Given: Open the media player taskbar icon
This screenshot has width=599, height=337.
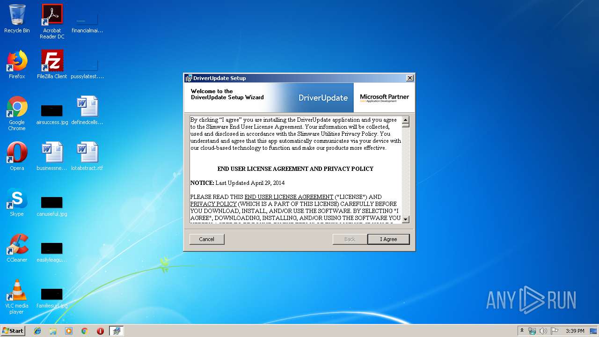Looking at the screenshot, I should pos(69,331).
